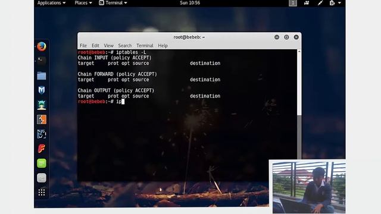Click the 'iptables -L' command text

point(131,52)
